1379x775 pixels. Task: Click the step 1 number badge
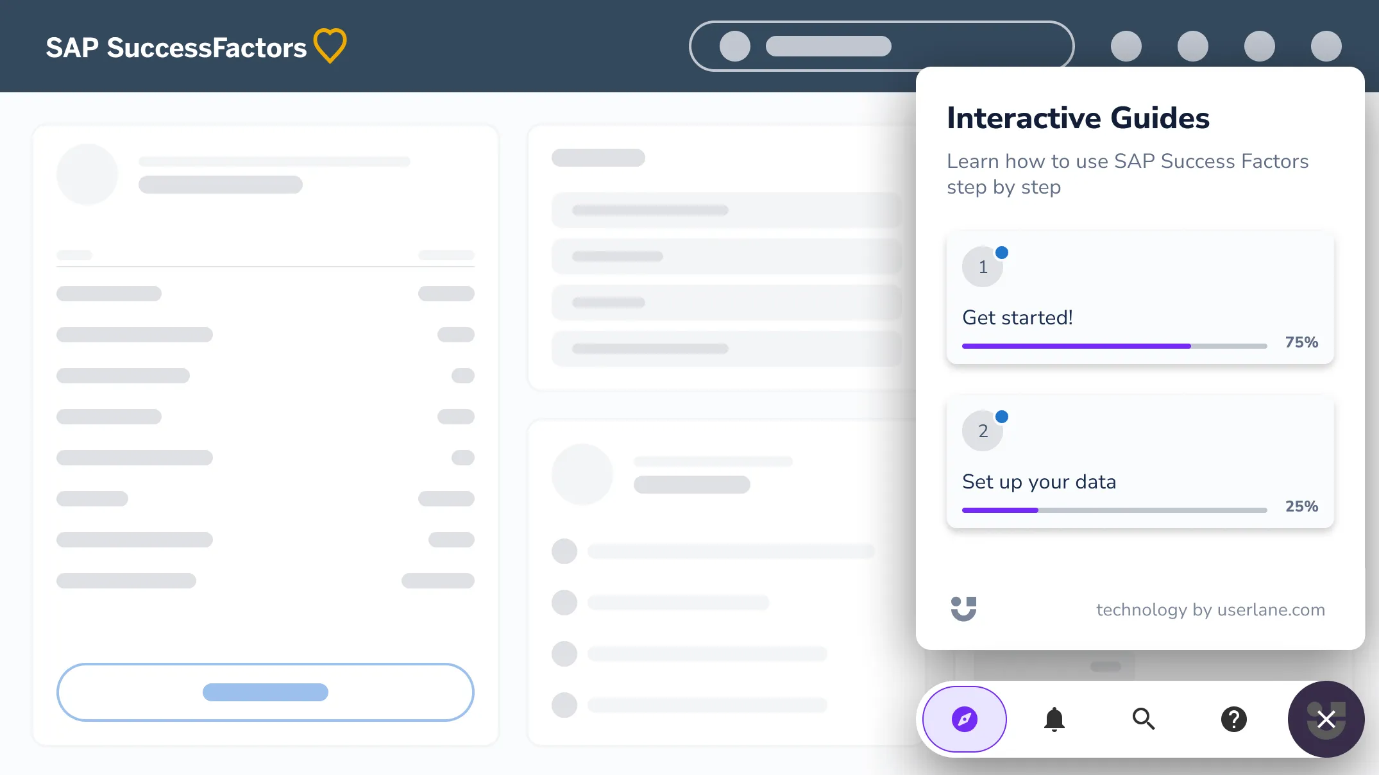(983, 267)
